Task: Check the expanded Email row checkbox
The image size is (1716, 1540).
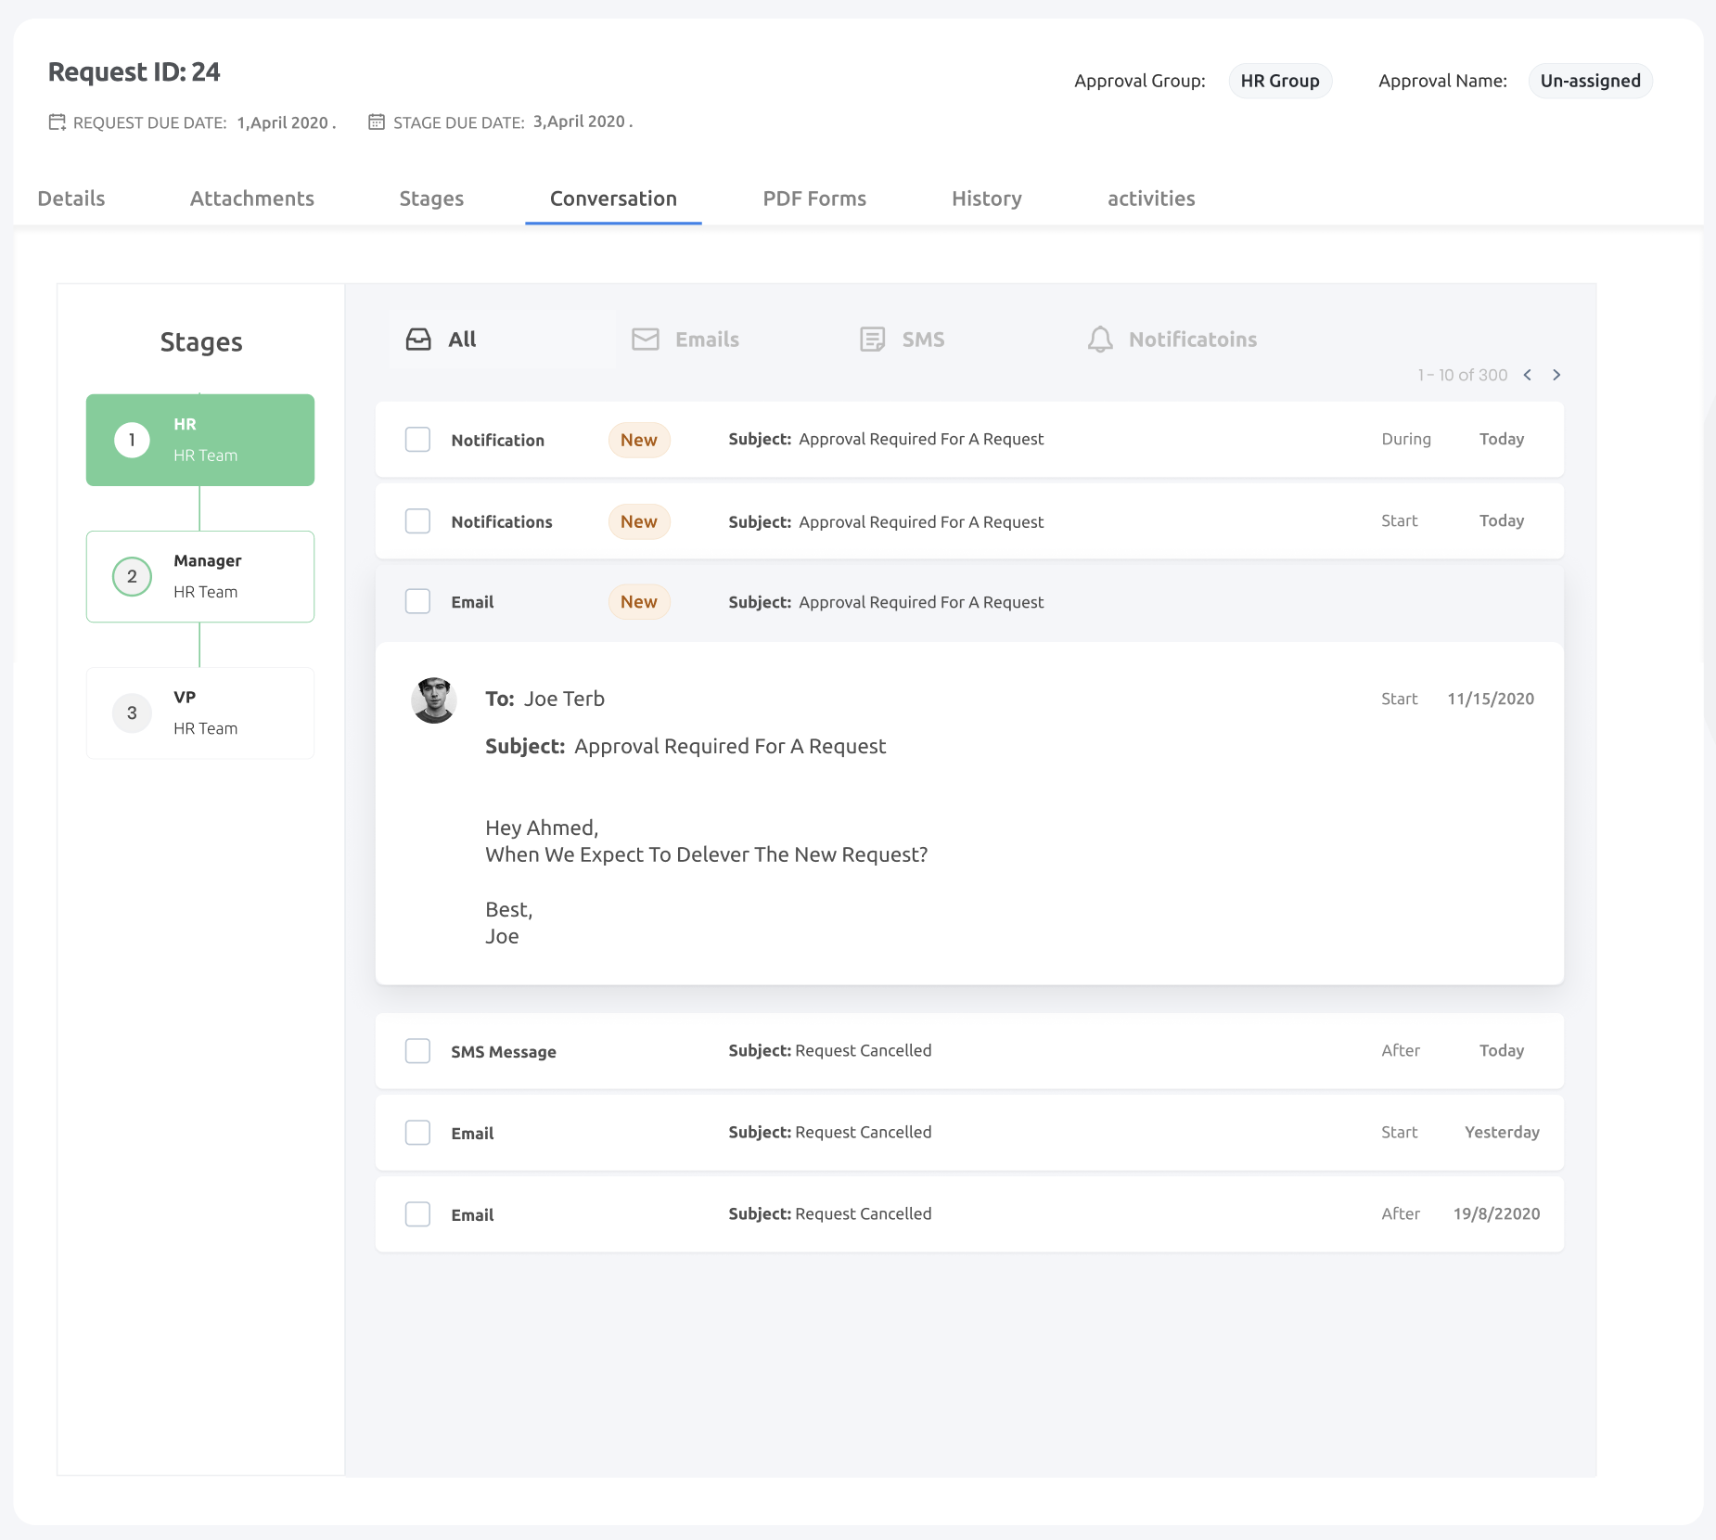Action: [417, 601]
